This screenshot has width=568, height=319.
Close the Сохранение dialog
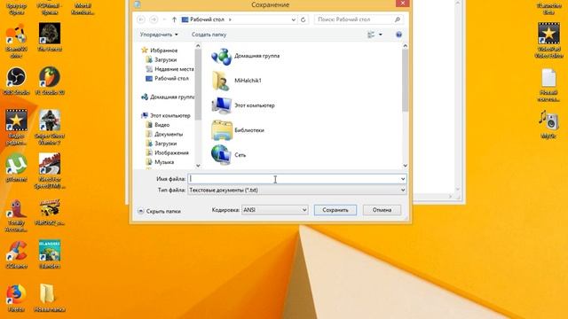403,4
